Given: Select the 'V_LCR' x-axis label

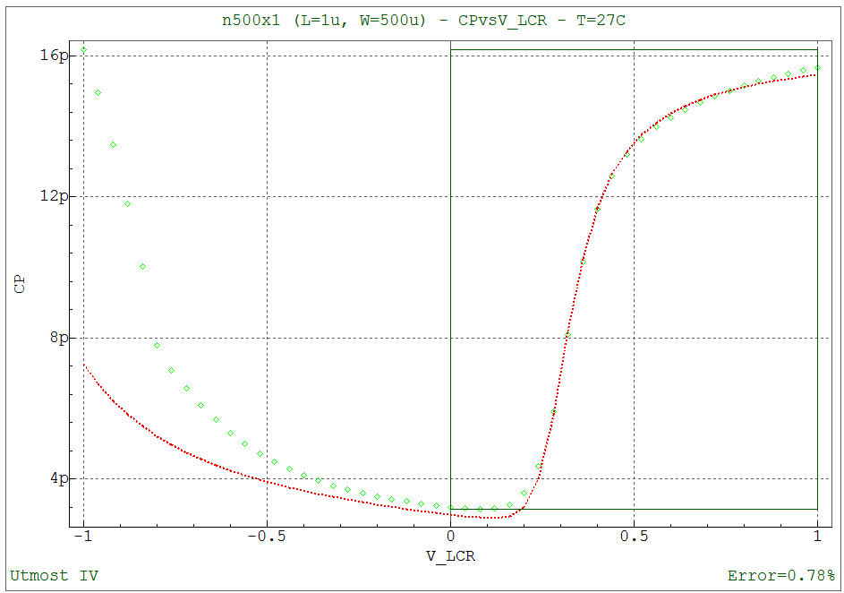Looking at the screenshot, I should point(450,556).
